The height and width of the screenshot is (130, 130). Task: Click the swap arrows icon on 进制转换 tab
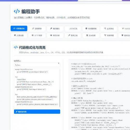[x=33, y=28]
